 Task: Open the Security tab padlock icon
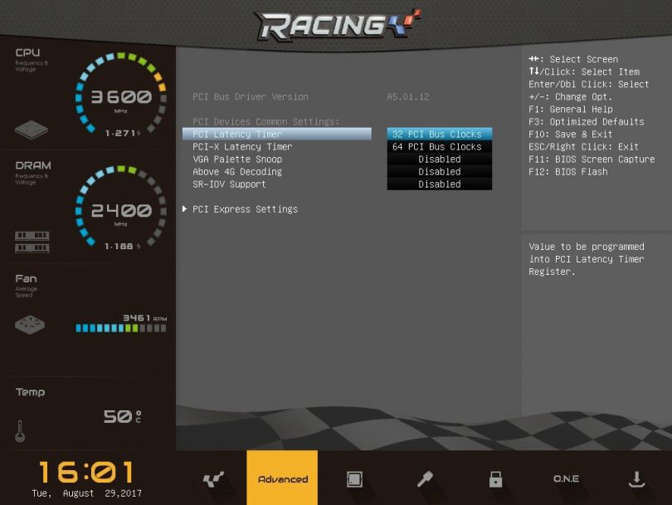click(495, 479)
